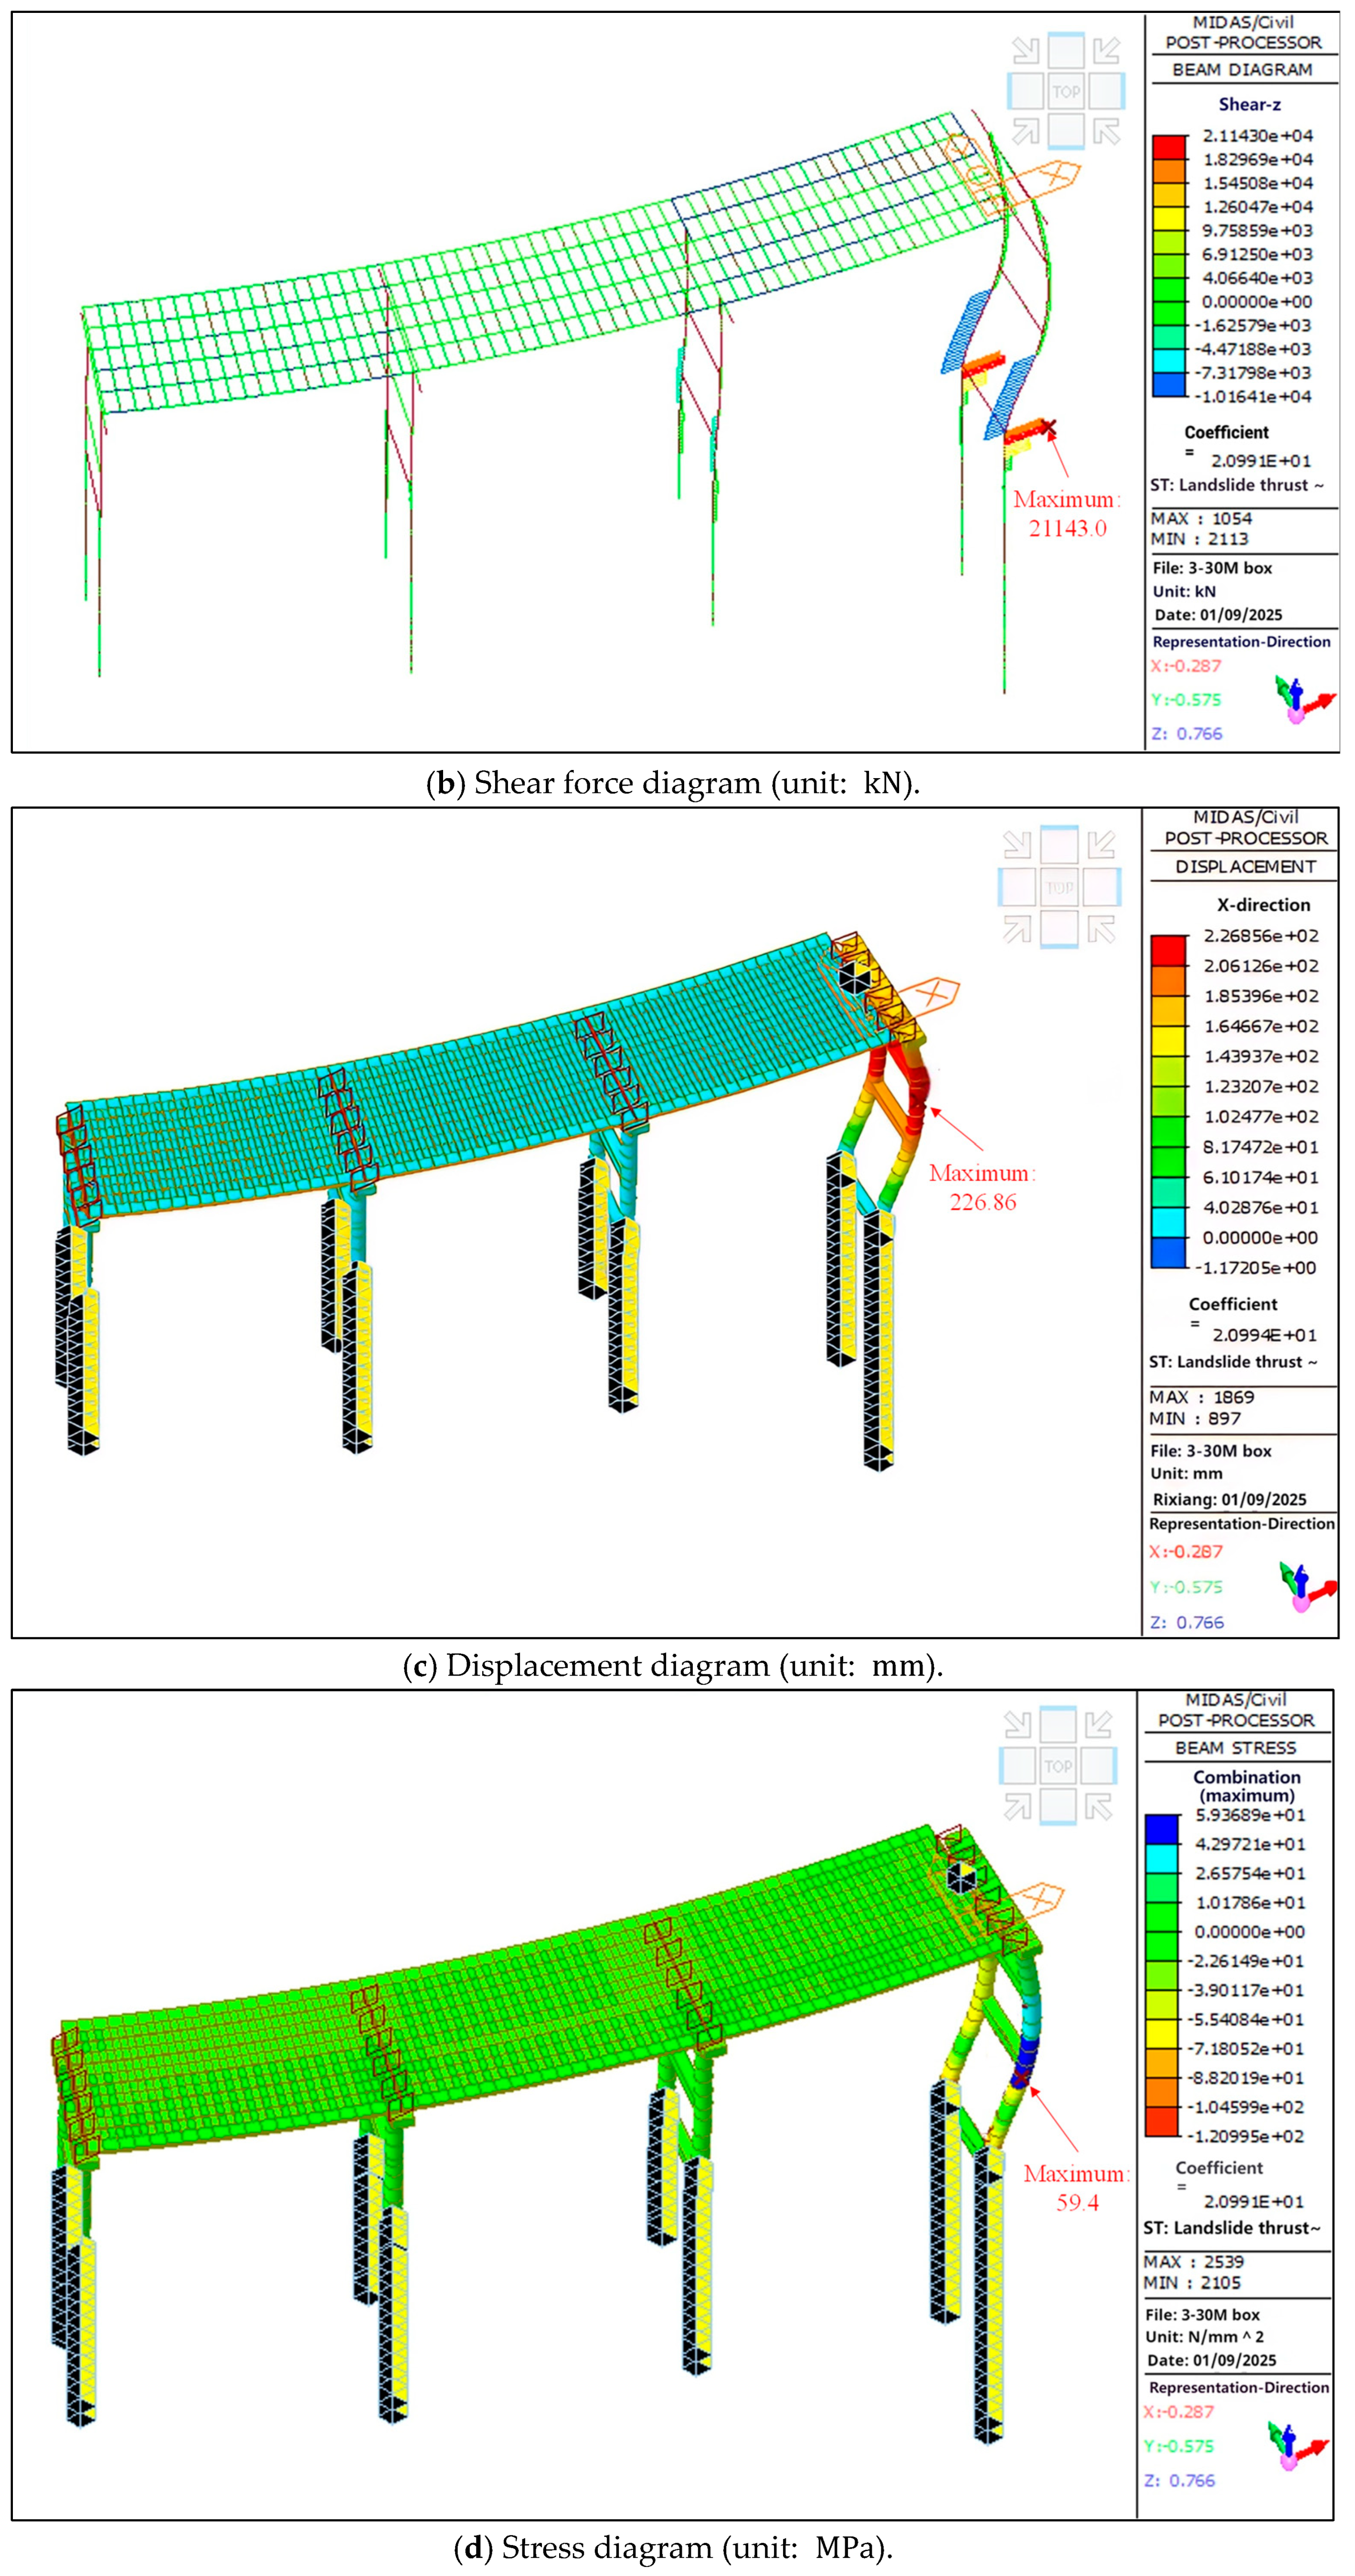The image size is (1355, 2576).
Task: Click upper-right arrow of stress diagram view cube
Action: pyautogui.click(x=1099, y=1725)
